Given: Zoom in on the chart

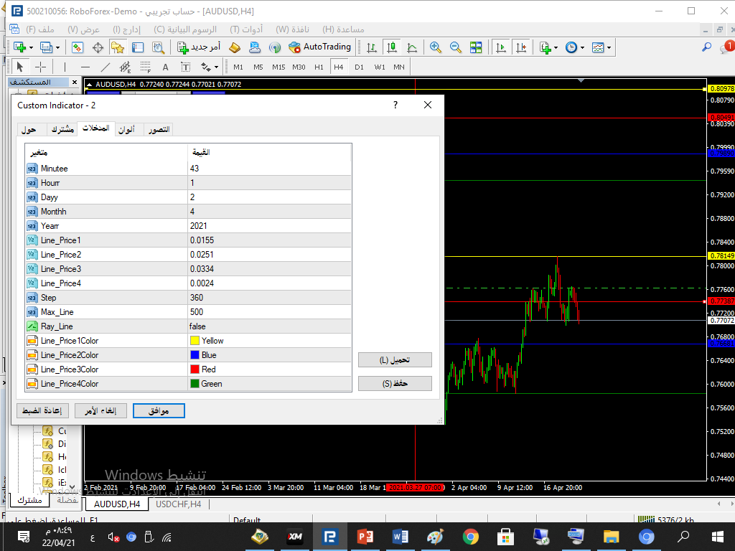Looking at the screenshot, I should tap(436, 47).
